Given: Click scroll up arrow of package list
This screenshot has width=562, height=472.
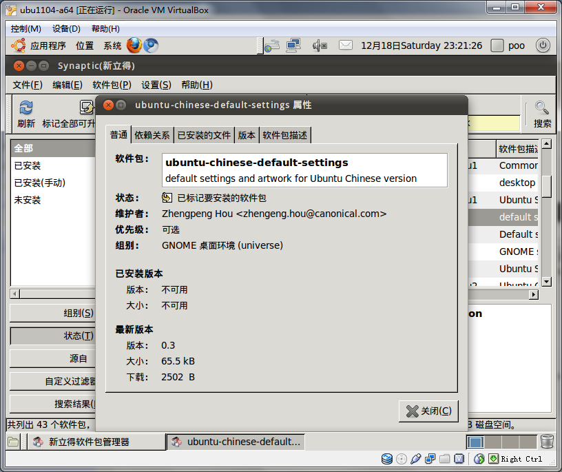Looking at the screenshot, I should coord(546,144).
